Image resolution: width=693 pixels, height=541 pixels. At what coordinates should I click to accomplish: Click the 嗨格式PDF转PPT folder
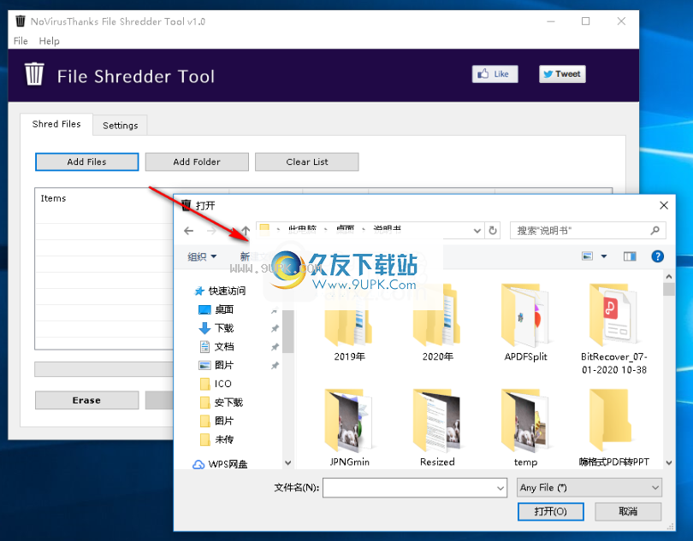pyautogui.click(x=614, y=426)
